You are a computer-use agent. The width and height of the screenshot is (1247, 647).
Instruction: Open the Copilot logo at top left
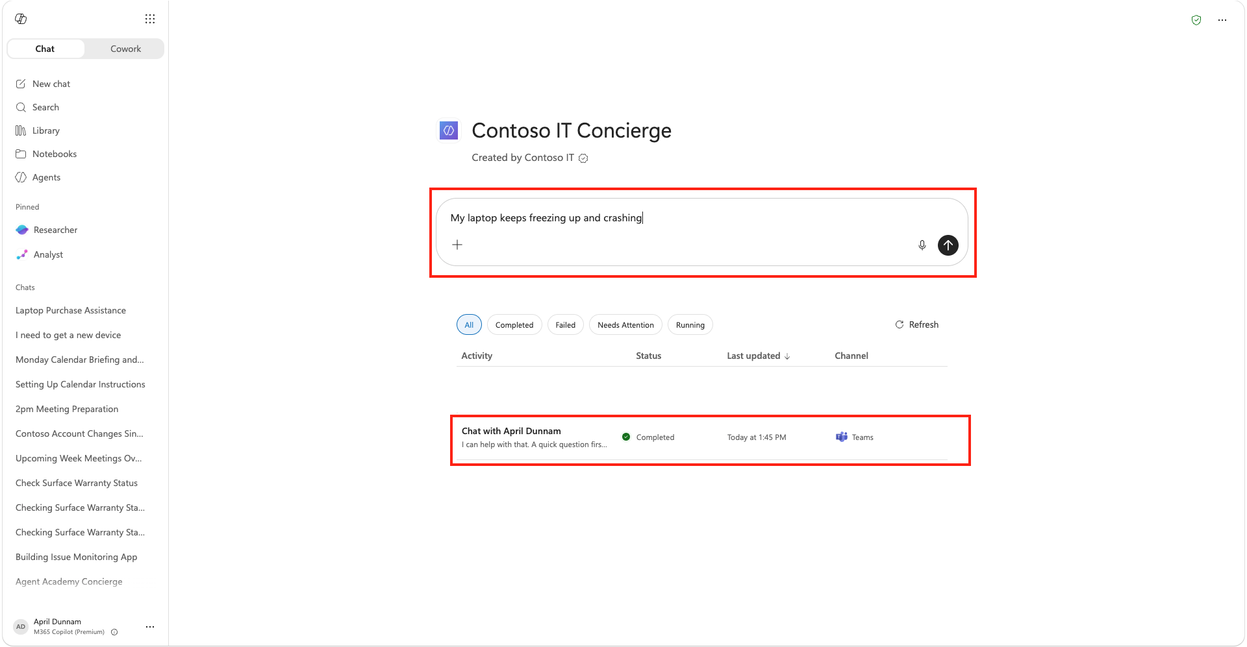(21, 19)
